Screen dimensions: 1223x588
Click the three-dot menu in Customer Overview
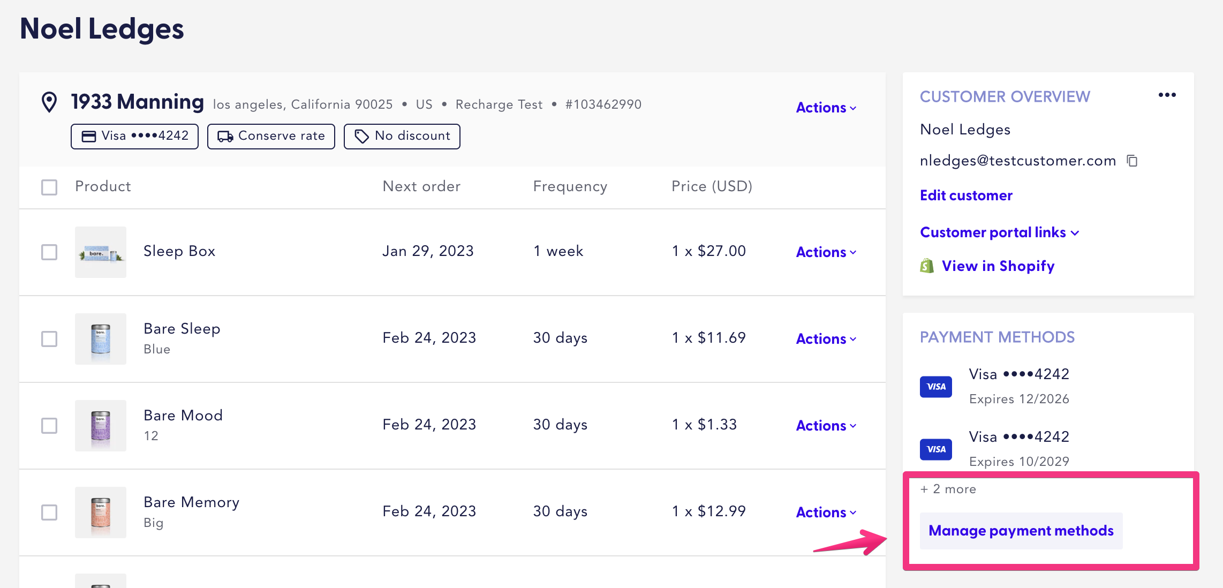click(x=1167, y=95)
